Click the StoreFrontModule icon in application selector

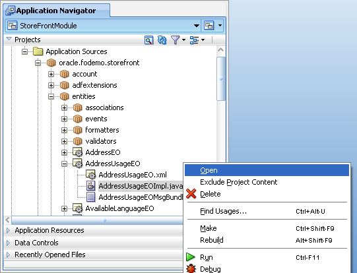pos(13,26)
